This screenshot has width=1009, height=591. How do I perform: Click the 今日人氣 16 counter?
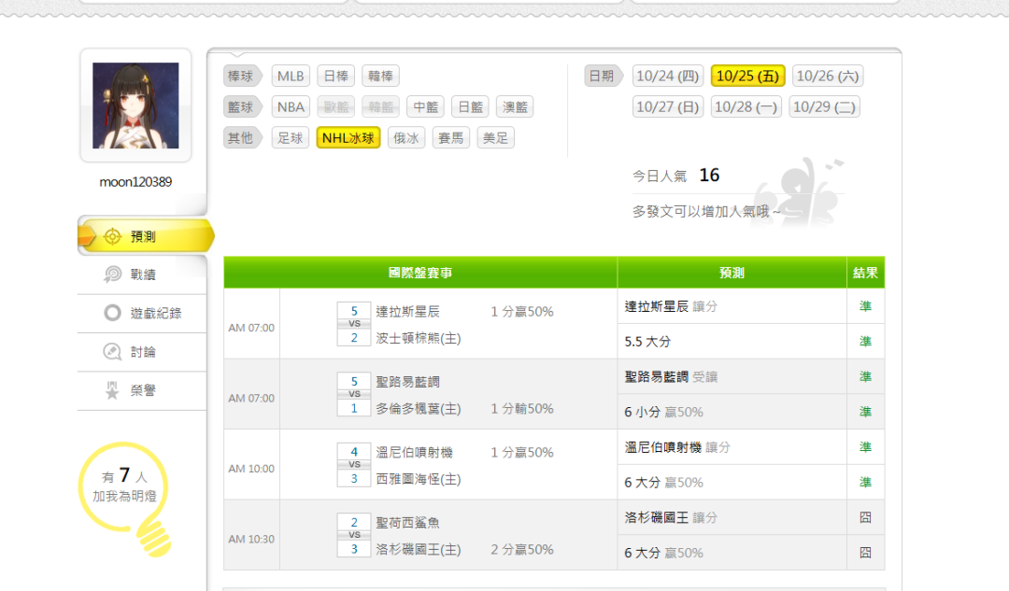675,175
